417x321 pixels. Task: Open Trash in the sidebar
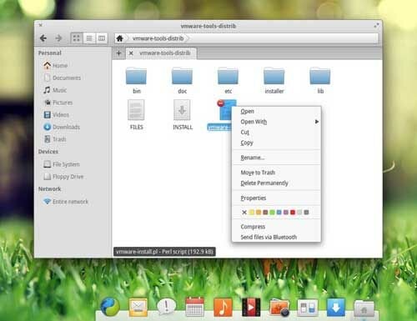pos(55,139)
